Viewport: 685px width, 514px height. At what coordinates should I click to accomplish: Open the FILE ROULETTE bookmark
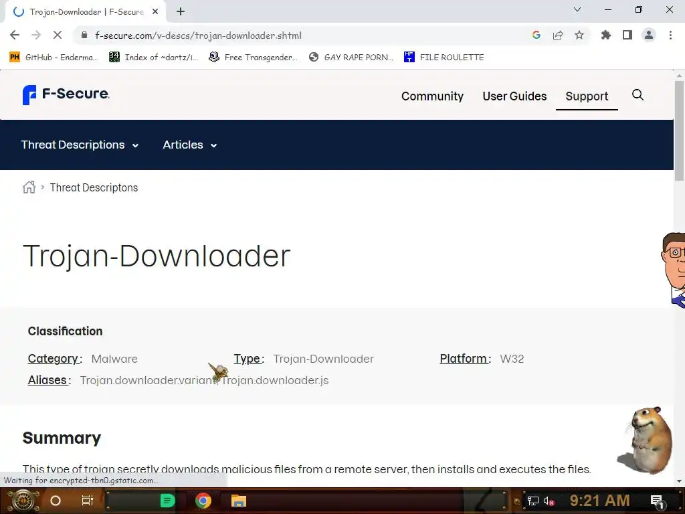[444, 58]
